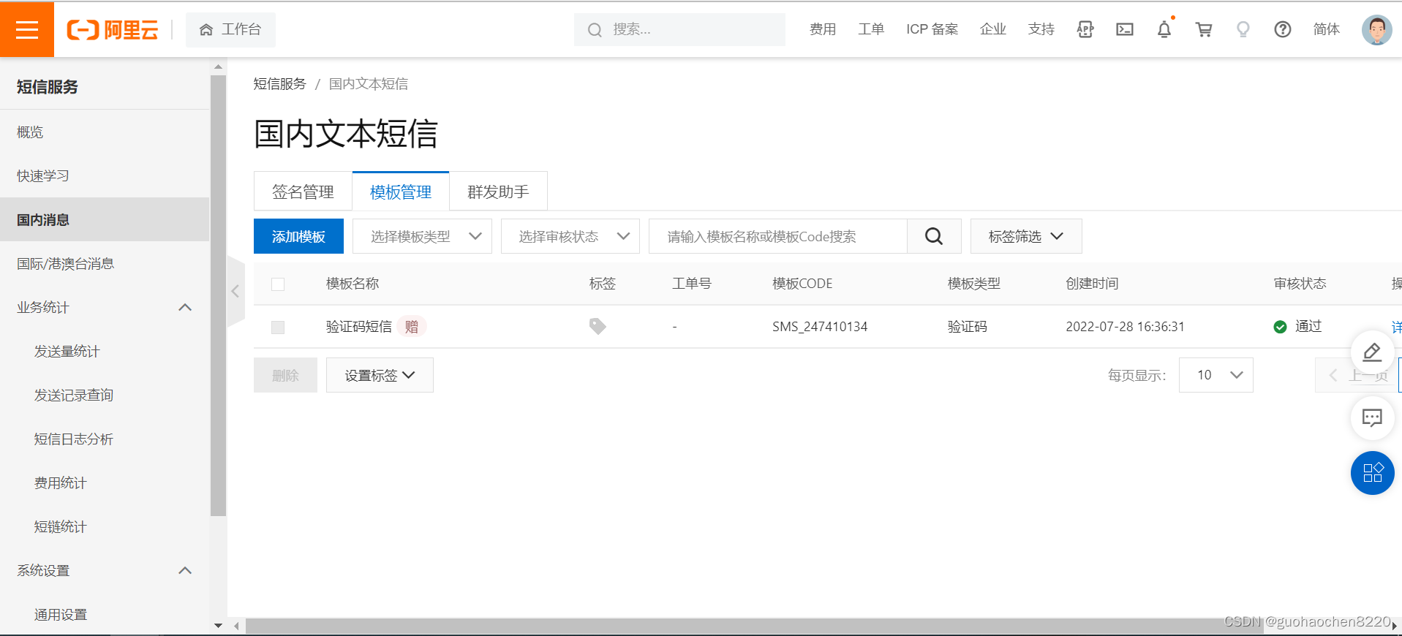Viewport: 1402px width, 636px height.
Task: Click the 删除 button
Action: [285, 375]
